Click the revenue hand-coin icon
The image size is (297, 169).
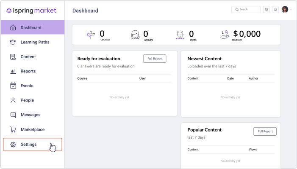pos(225,35)
